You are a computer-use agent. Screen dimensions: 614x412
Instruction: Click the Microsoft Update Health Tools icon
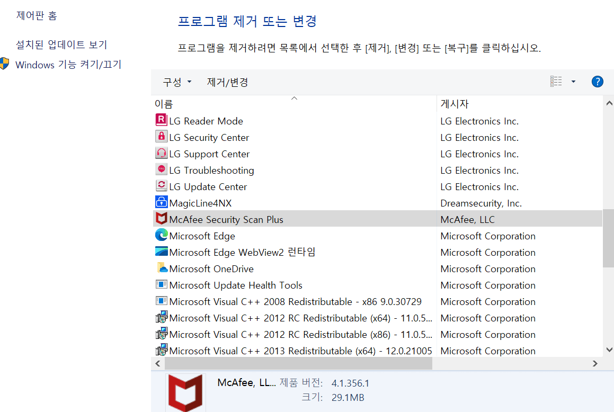[x=162, y=284]
